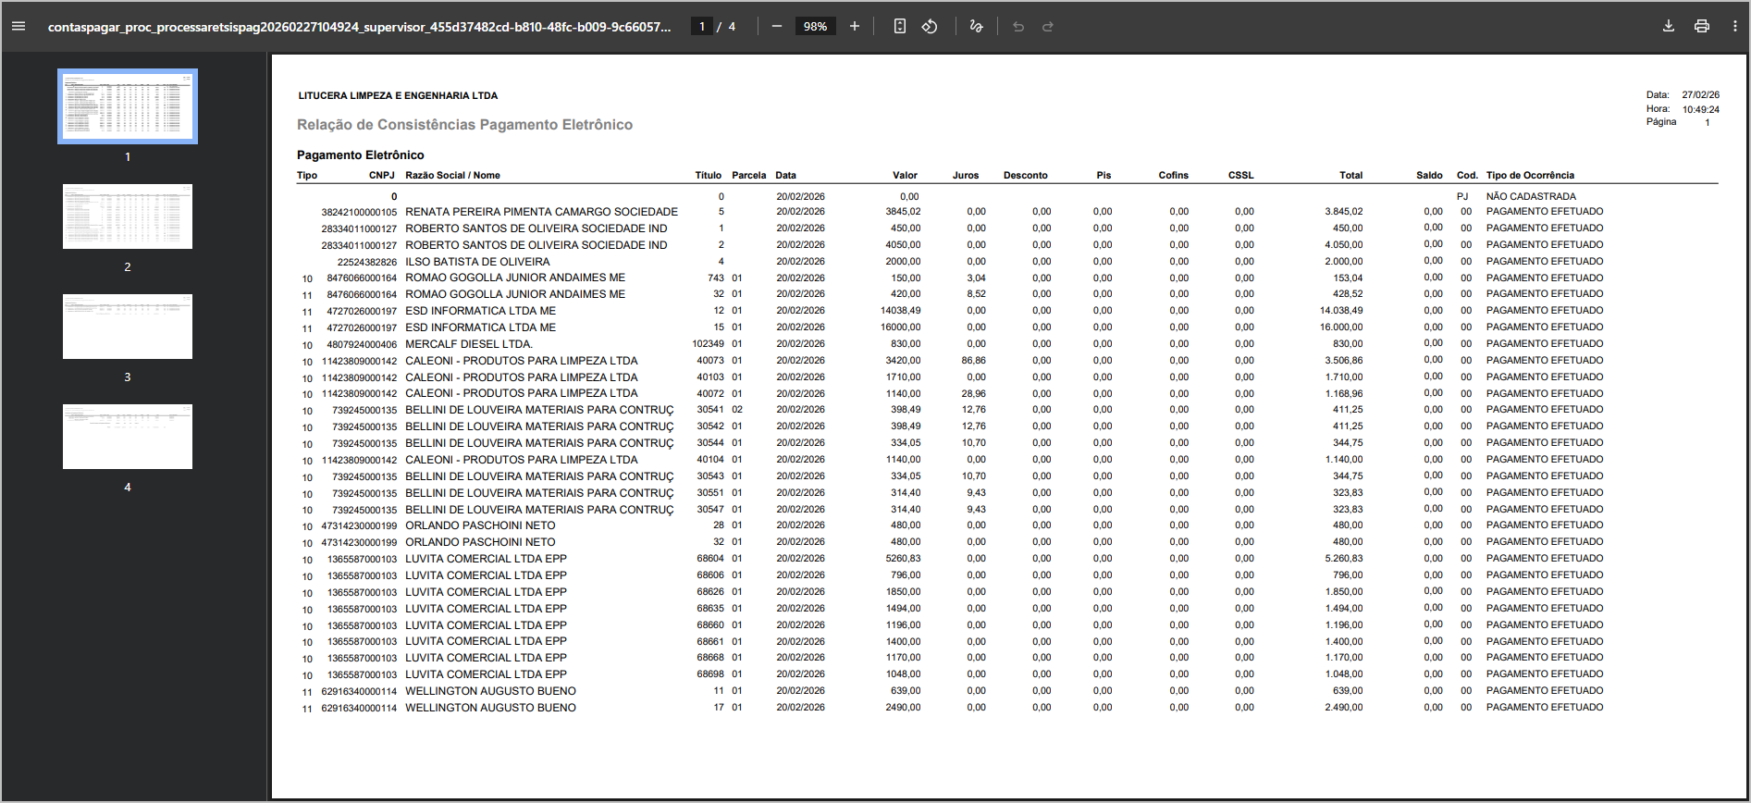The width and height of the screenshot is (1751, 803).
Task: Click the 'Relação de Consistências Pagamento Eletrônico' heading
Action: (464, 125)
